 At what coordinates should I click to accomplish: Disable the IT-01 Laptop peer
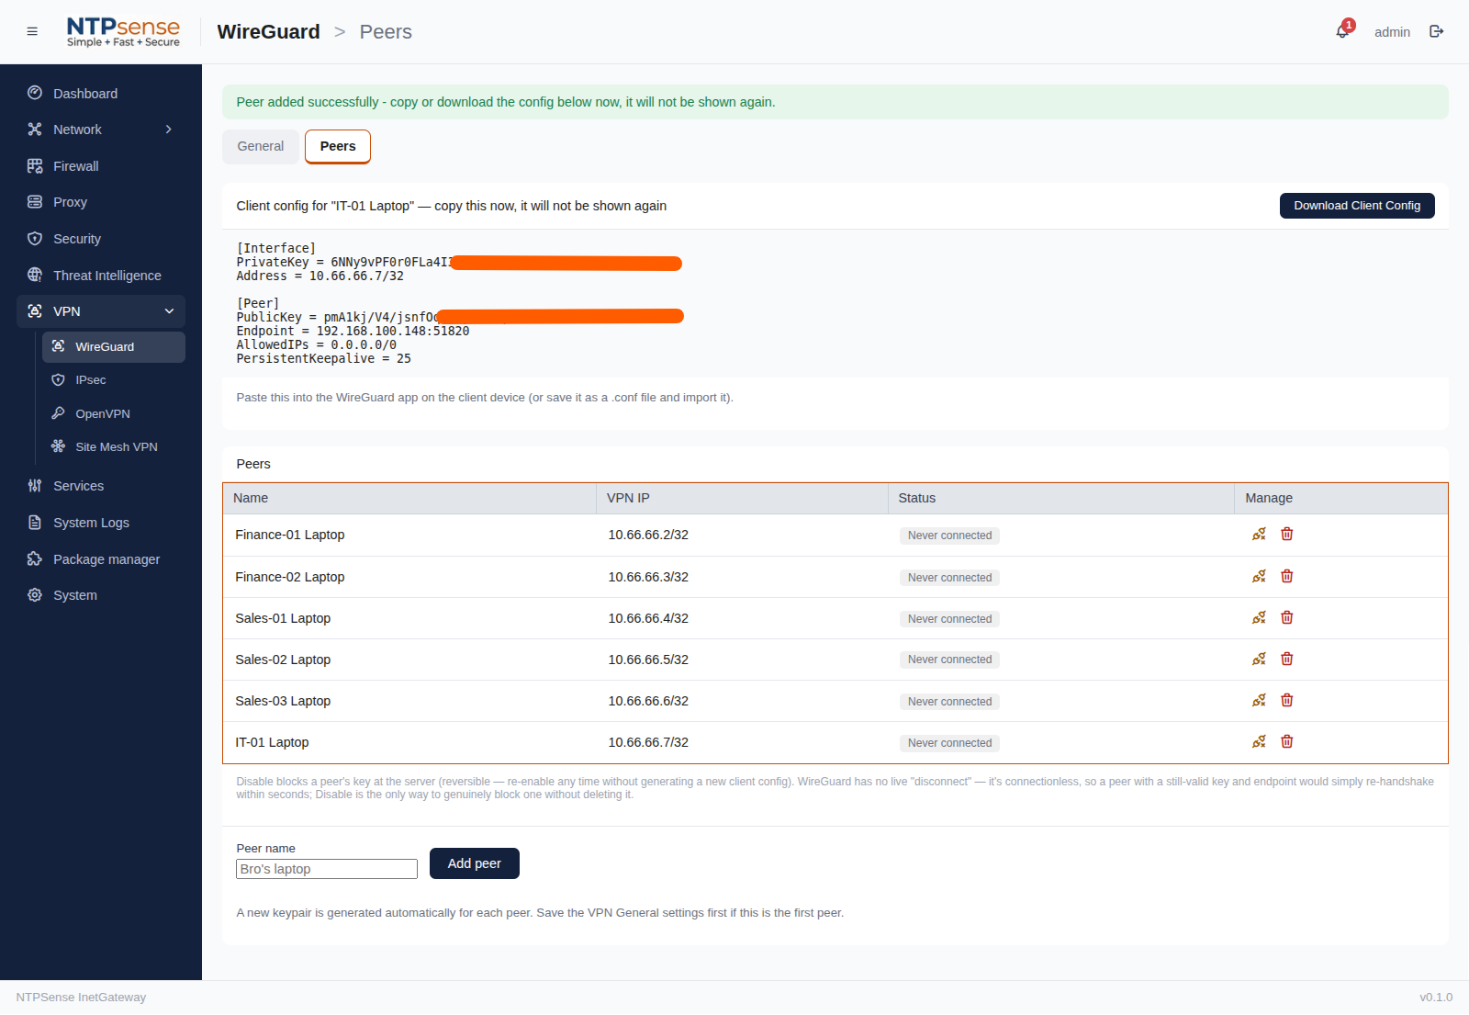pyautogui.click(x=1259, y=742)
